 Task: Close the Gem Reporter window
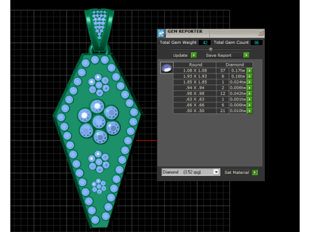pos(261,33)
